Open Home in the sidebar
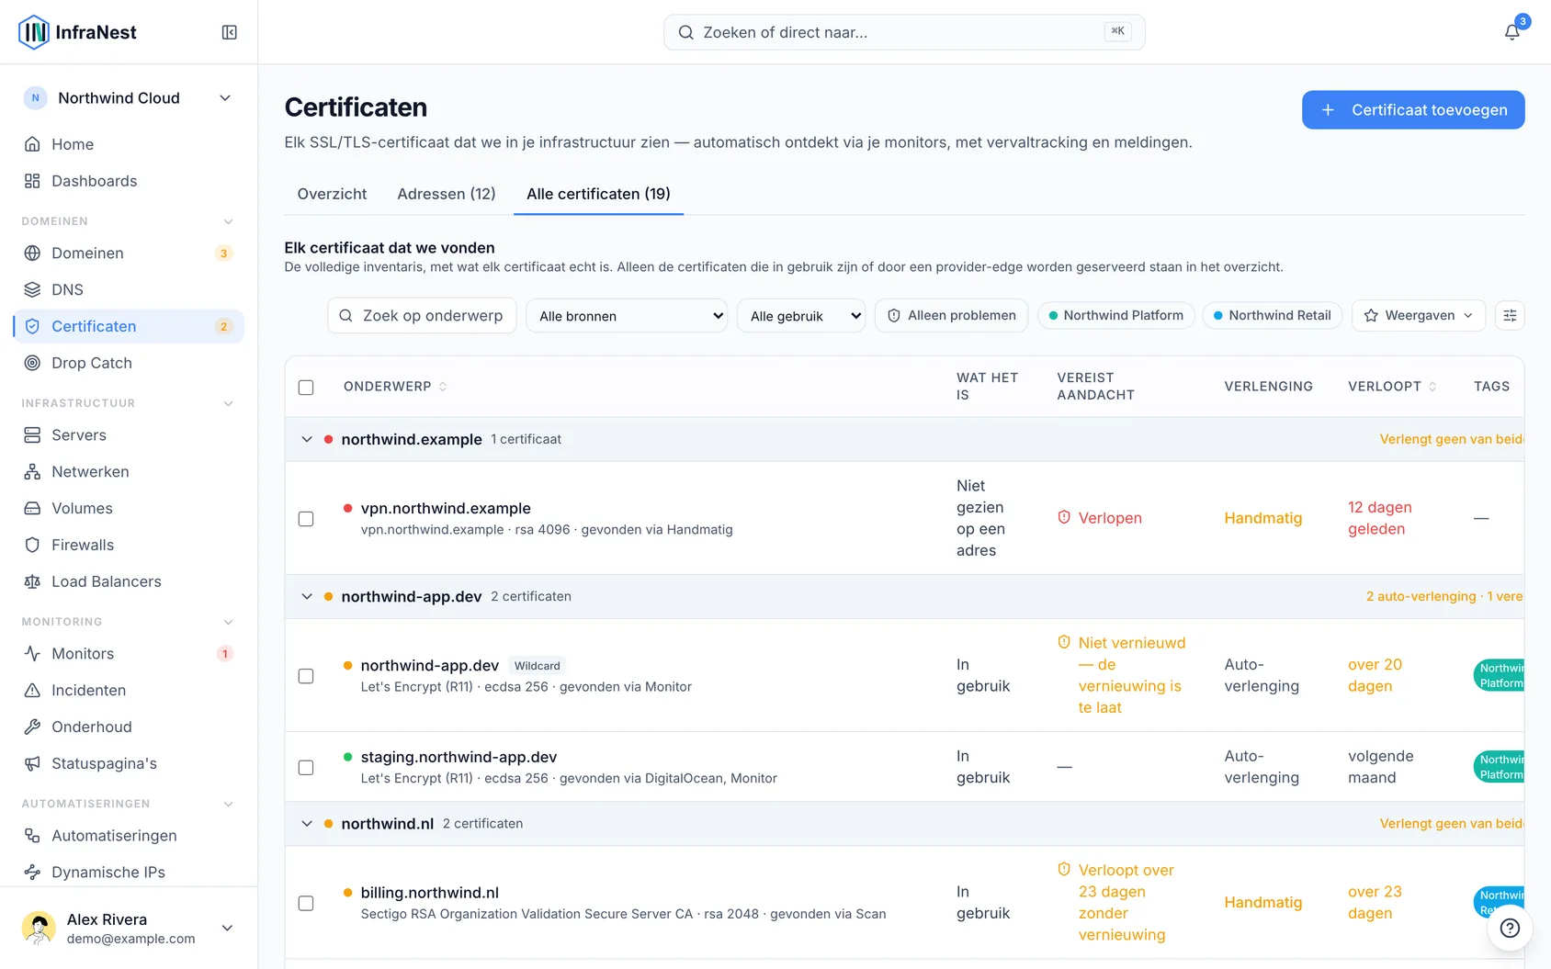Image resolution: width=1551 pixels, height=969 pixels. (x=129, y=144)
